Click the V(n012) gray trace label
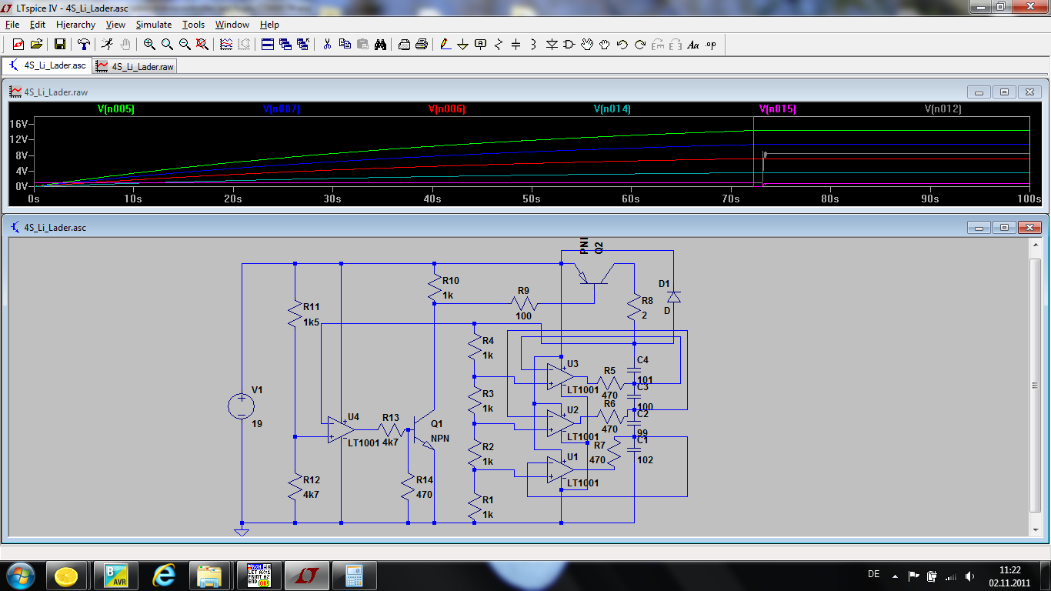1051x591 pixels. tap(943, 109)
